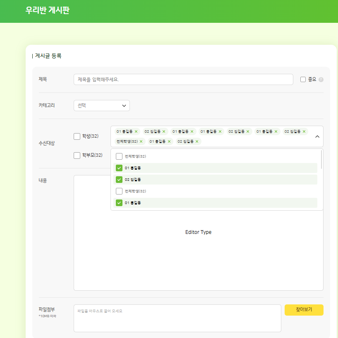This screenshot has width=338, height=338.
Task: Tick the topmost 전체학생(32) option in list
Action: tap(119, 156)
